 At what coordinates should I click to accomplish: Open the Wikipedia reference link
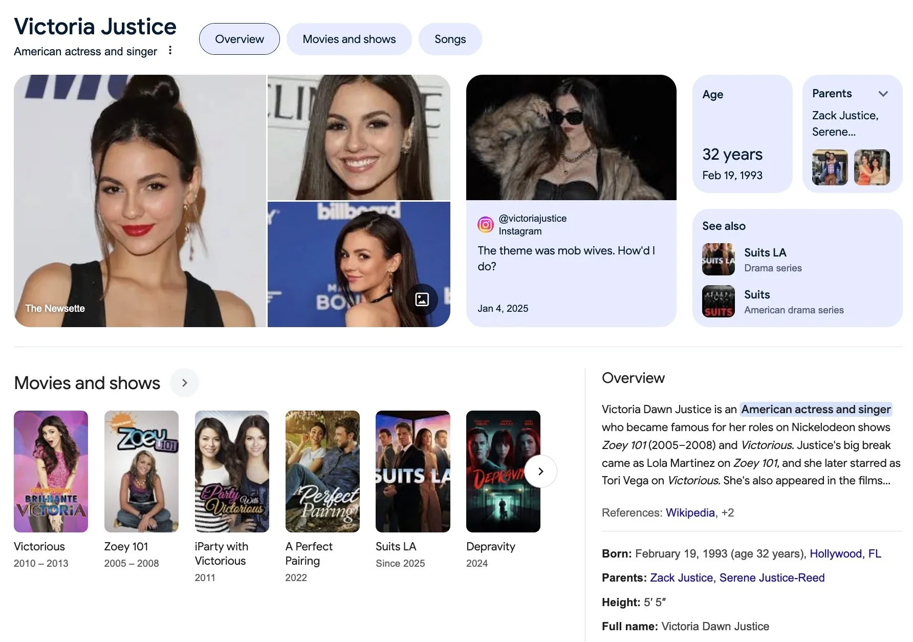click(x=690, y=512)
